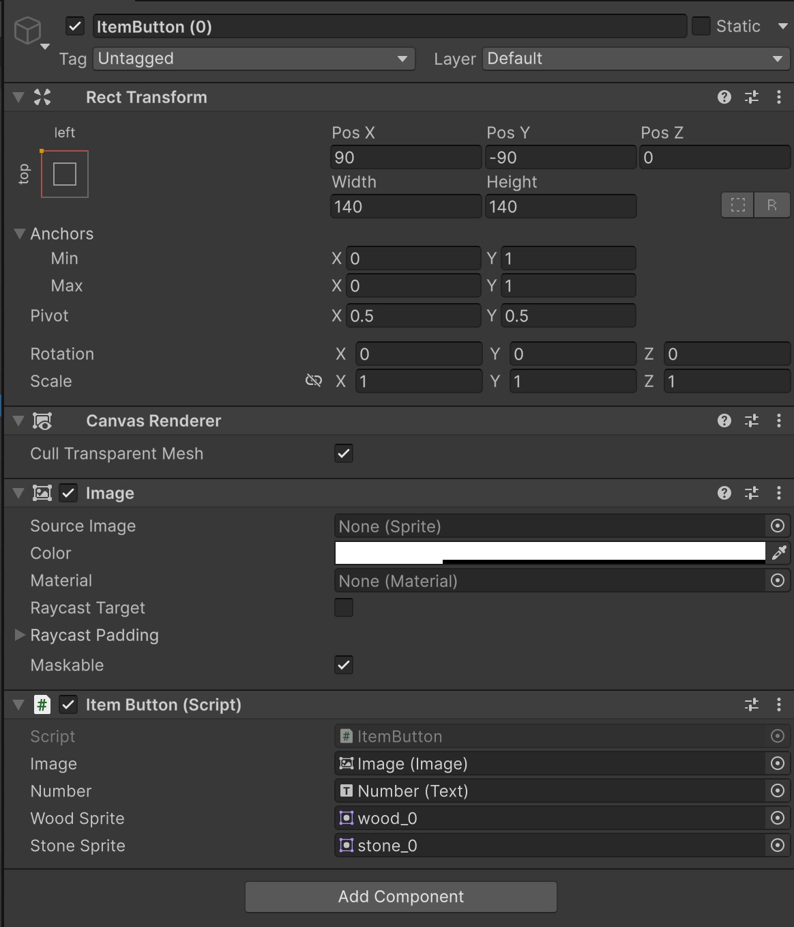Open Image component help reference
Screen dimensions: 794x927
724,493
